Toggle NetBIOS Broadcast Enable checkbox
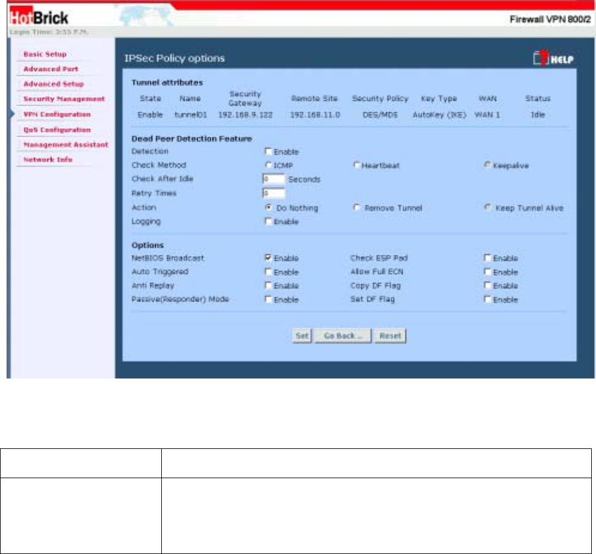 click(x=268, y=258)
